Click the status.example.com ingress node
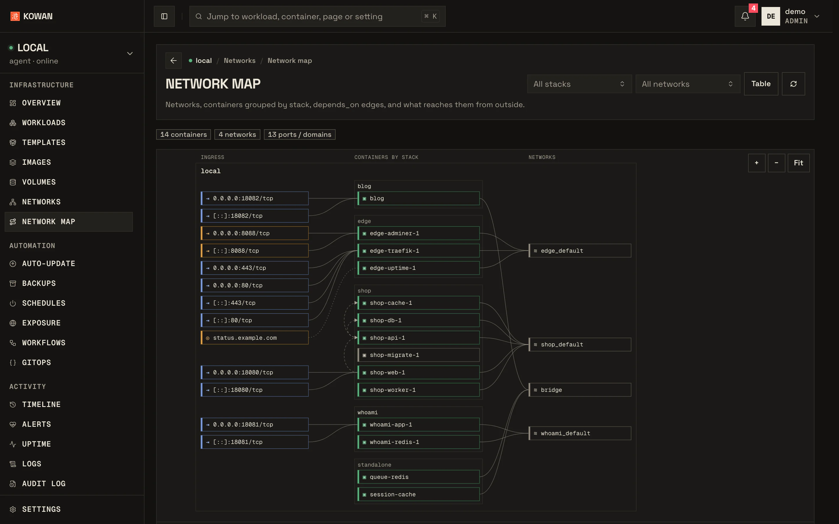839x524 pixels. [255, 338]
